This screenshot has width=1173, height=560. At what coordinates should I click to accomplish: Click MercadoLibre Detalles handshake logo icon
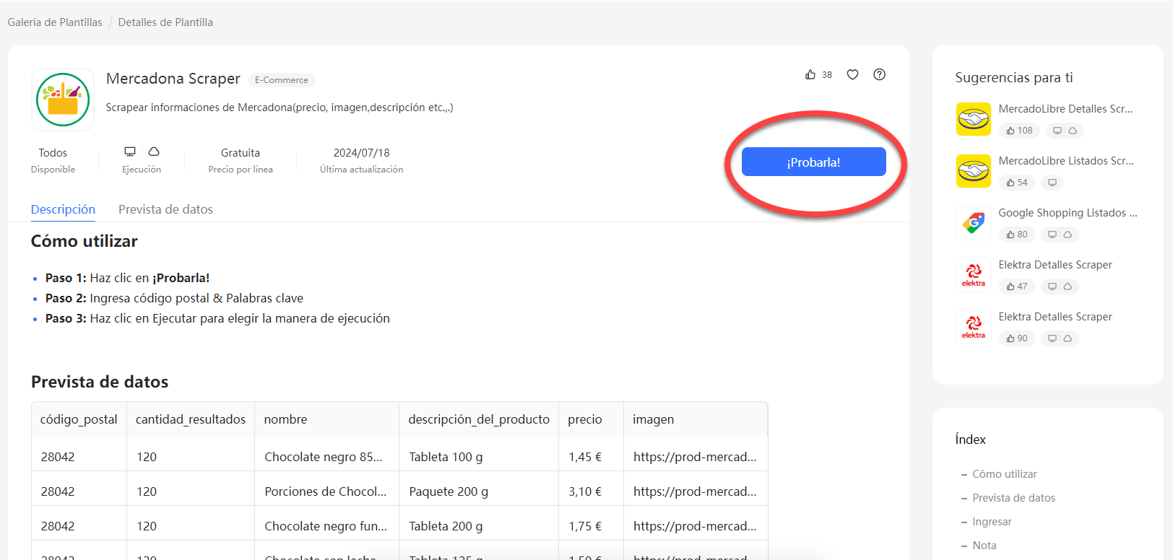click(x=974, y=119)
